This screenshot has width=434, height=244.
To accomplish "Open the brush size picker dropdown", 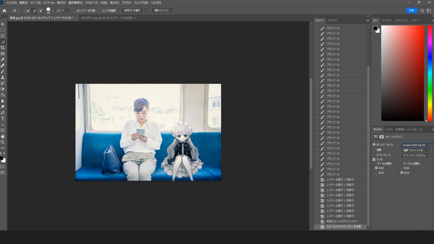I will click(x=53, y=11).
